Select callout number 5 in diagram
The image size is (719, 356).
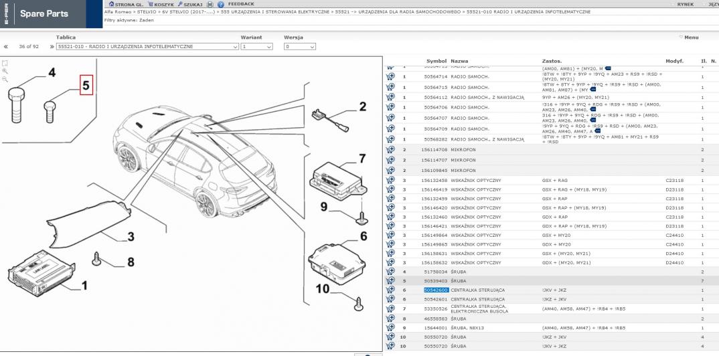86,85
